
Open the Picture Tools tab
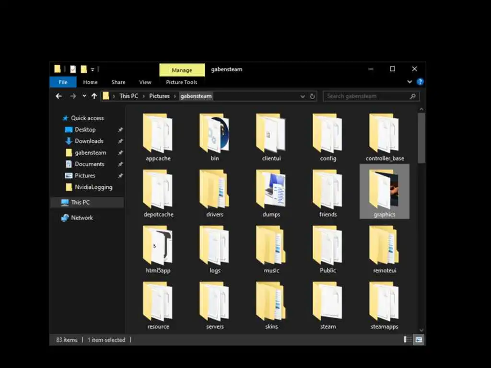click(x=182, y=82)
